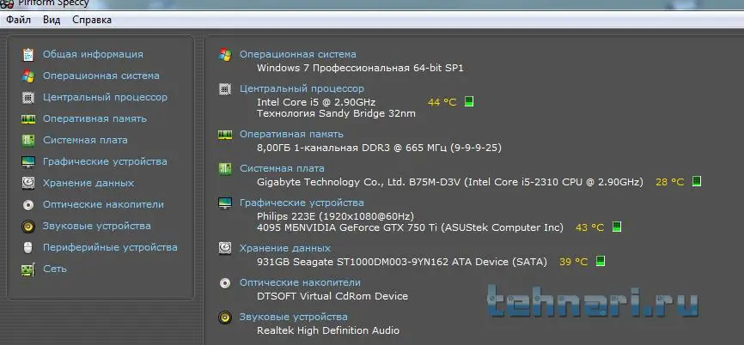This screenshot has height=345, width=744.
Task: Click the optical disc icon in sidebar
Action: tap(28, 205)
